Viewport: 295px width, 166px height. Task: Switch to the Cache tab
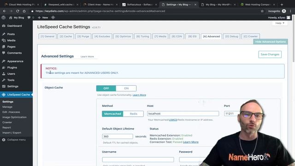[65, 36]
